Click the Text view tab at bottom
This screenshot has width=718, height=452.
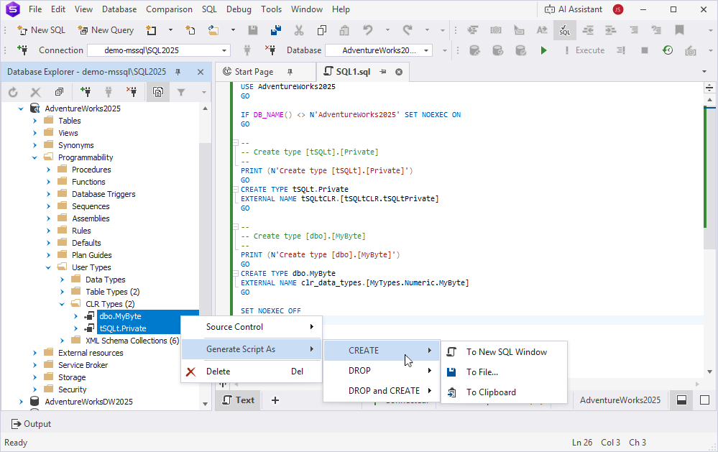click(x=238, y=400)
